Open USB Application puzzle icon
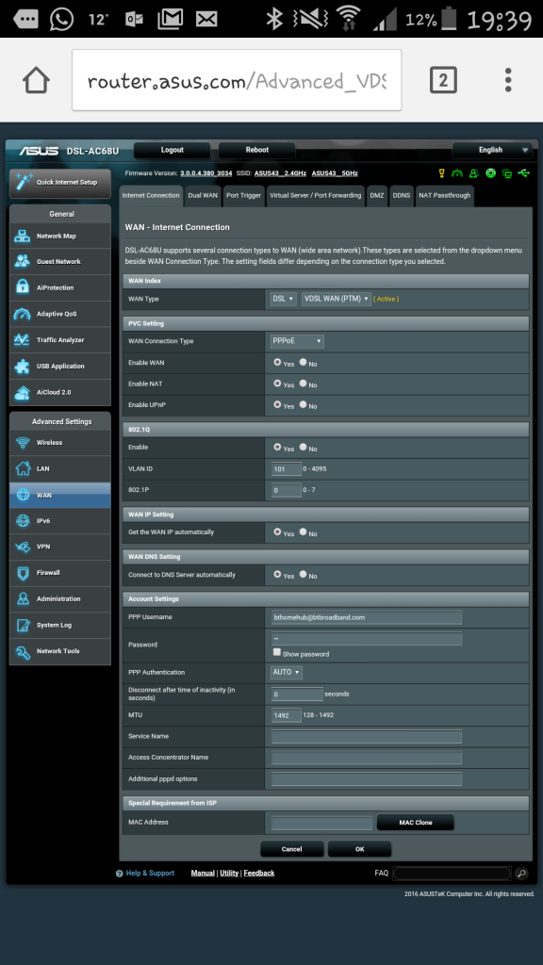The image size is (543, 965). (x=23, y=367)
